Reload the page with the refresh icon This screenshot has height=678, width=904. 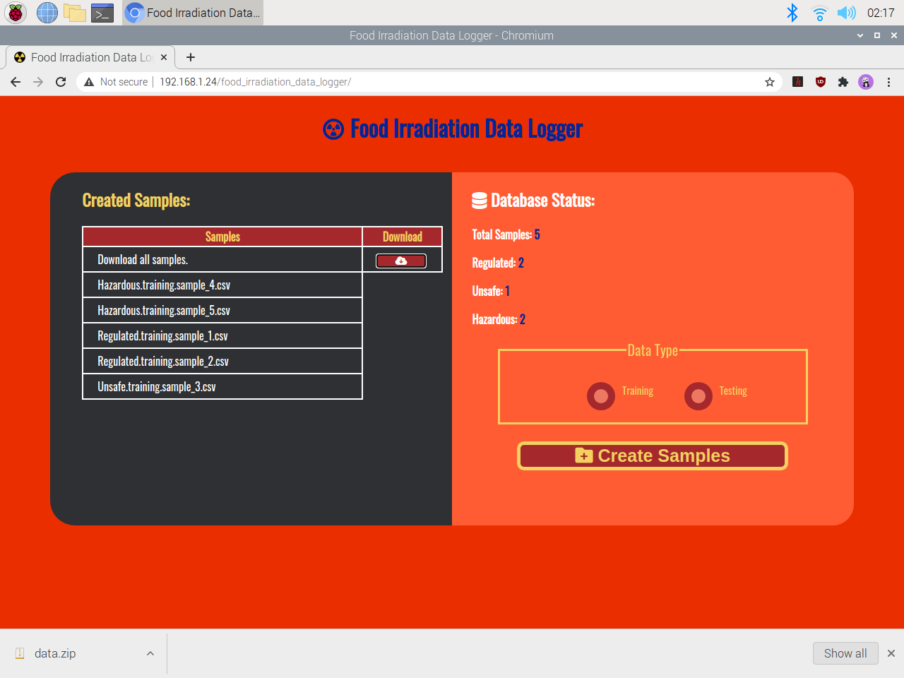click(60, 82)
